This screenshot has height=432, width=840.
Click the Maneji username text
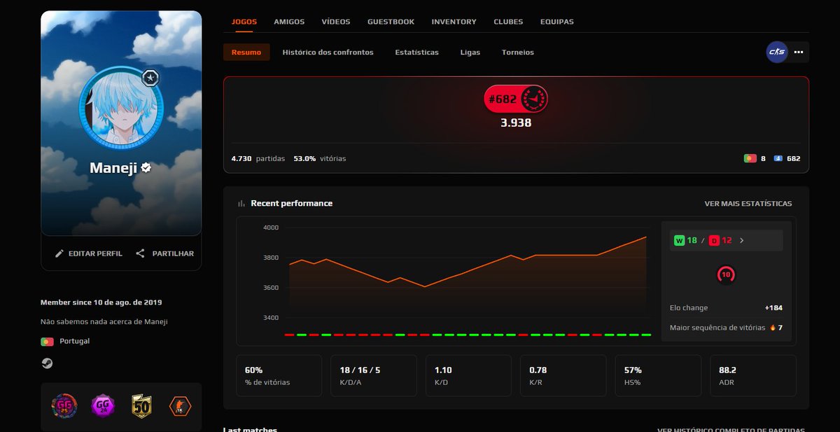(x=114, y=168)
